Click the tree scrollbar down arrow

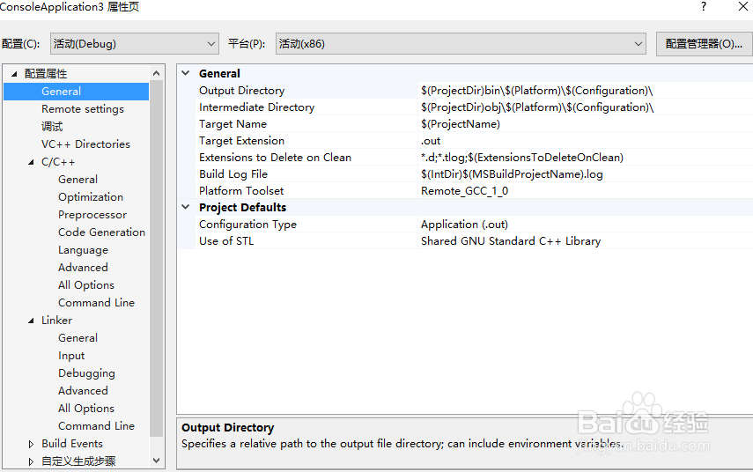[x=157, y=461]
